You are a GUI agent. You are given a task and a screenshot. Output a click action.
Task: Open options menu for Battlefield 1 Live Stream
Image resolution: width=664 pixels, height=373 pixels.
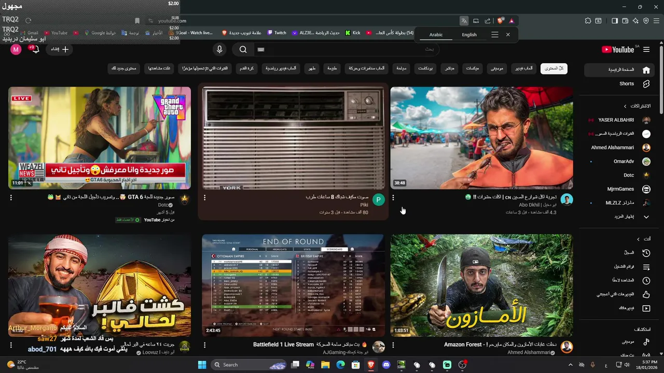(204, 345)
